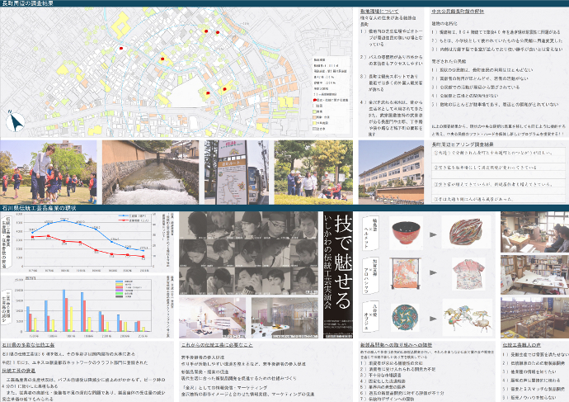
Task: Click the 敷地環境について heading
Action: tap(379, 12)
